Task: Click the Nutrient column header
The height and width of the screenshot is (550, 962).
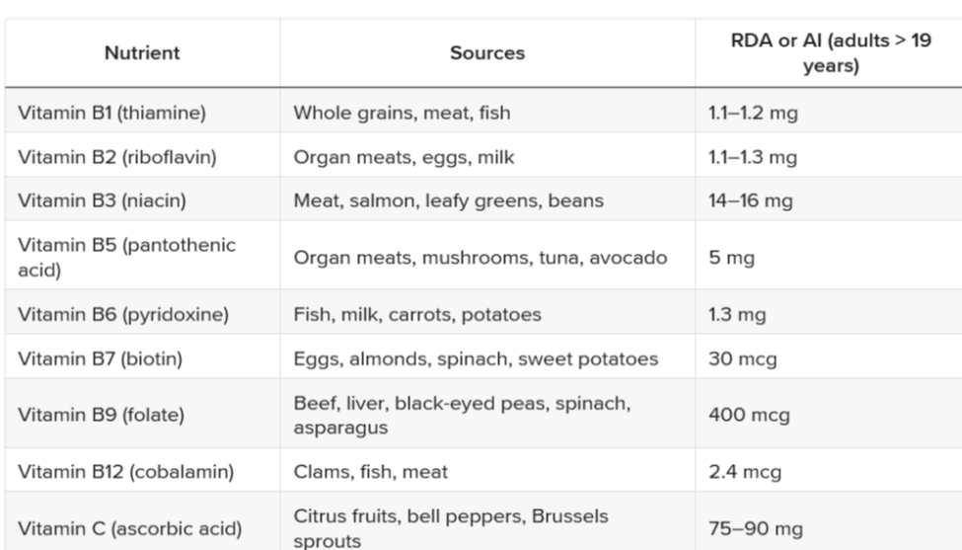Action: 142,52
